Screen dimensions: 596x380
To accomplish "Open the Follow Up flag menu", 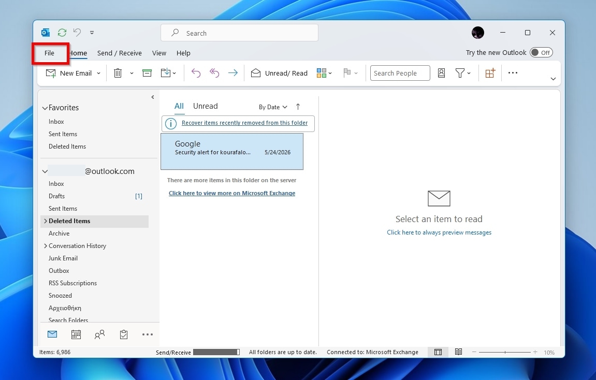I will [350, 73].
